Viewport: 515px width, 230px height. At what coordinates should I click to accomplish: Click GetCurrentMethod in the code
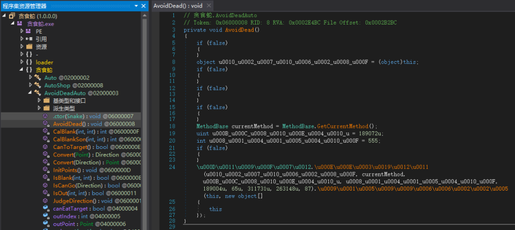[343, 127]
